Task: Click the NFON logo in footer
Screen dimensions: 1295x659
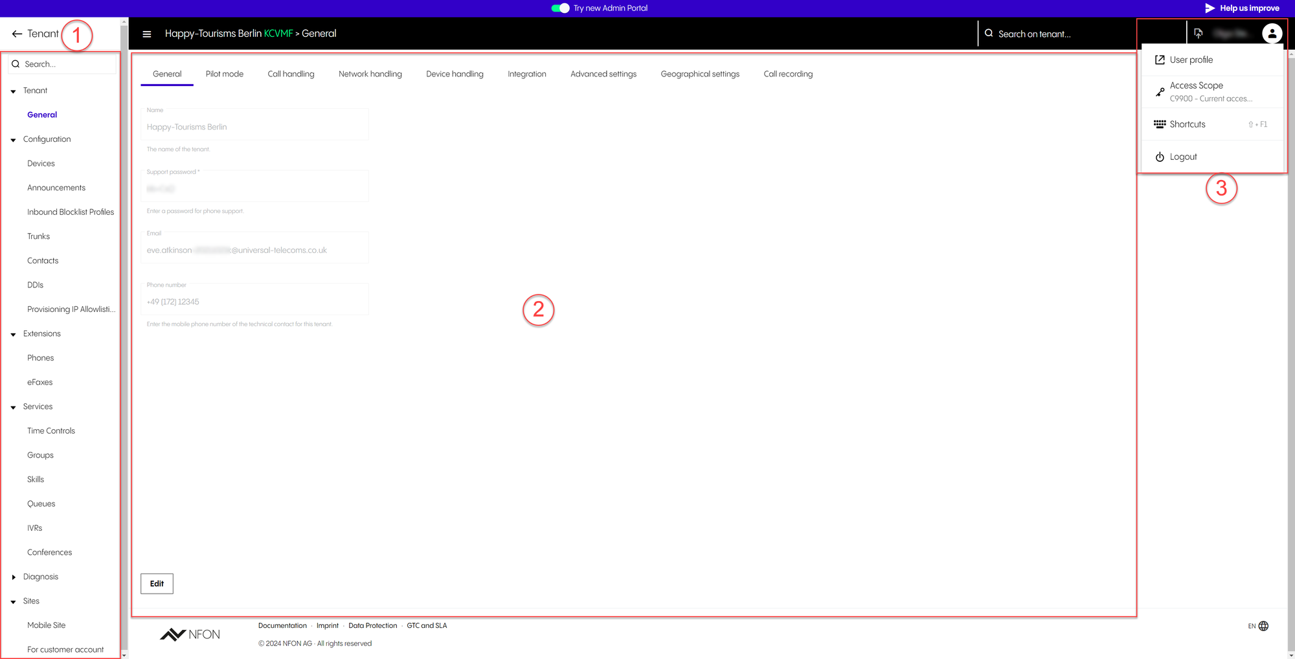Action: [x=190, y=634]
